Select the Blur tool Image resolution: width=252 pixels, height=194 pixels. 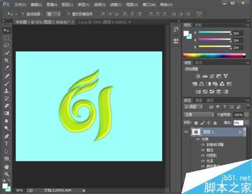pyautogui.click(x=7, y=120)
